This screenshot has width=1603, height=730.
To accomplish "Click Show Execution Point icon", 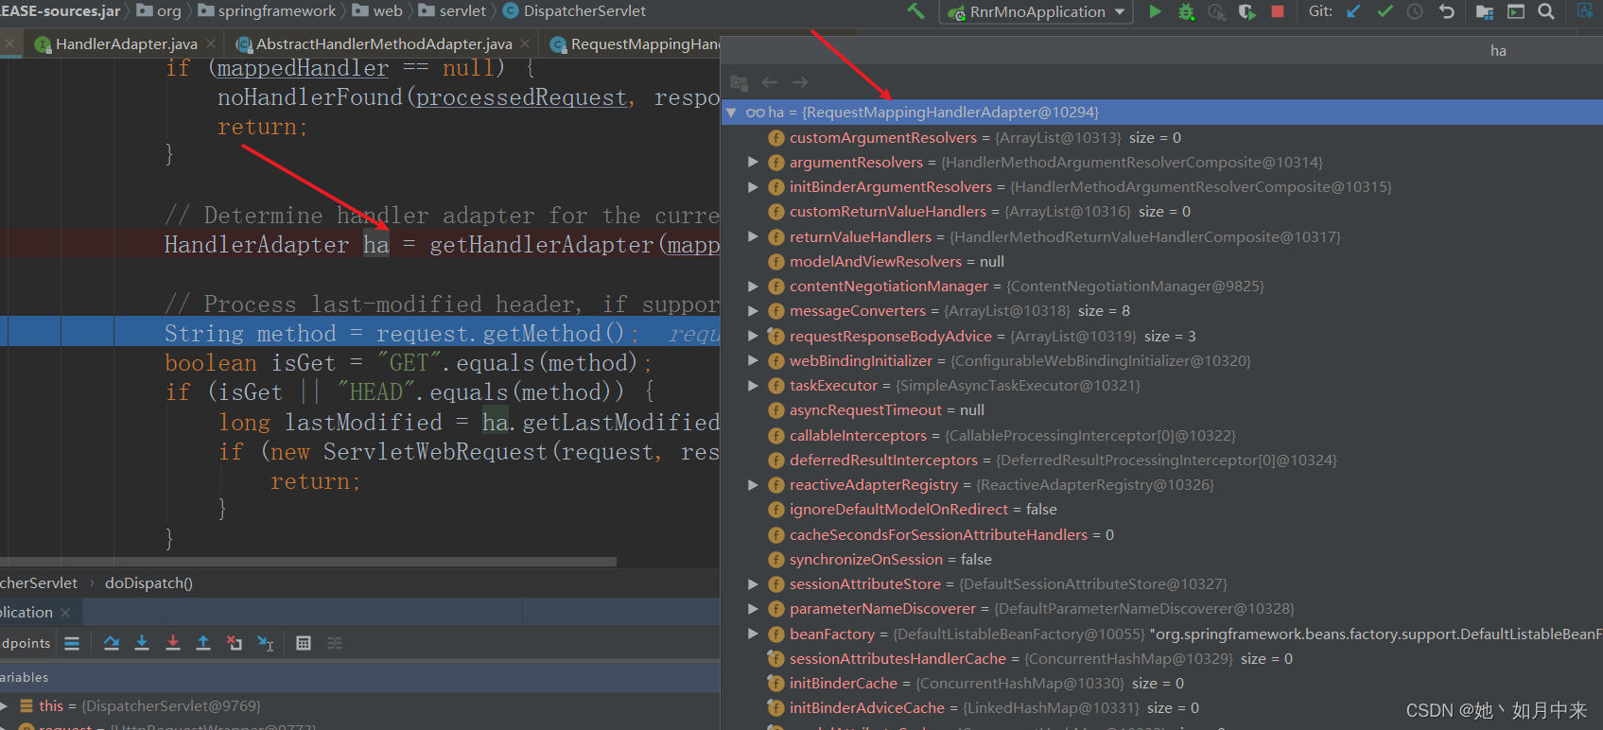I will tap(72, 643).
